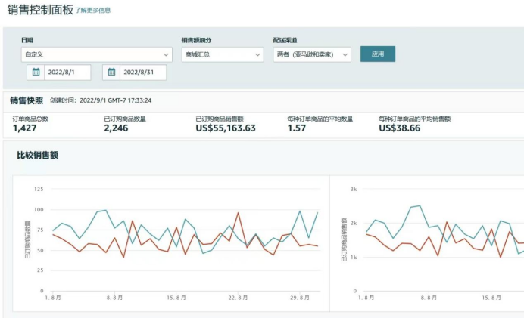Click the sales total US$55,163.63
Image resolution: width=524 pixels, height=318 pixels.
[x=226, y=128]
